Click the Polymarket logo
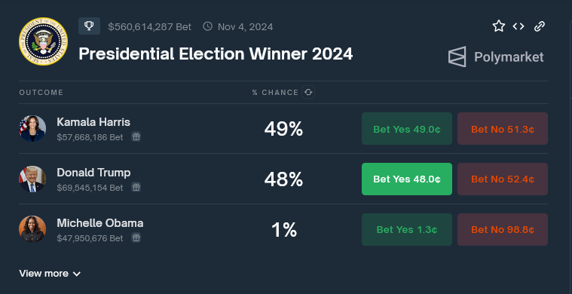 point(496,57)
